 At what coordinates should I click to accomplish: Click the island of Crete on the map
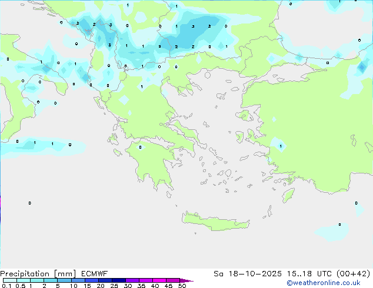[x=215, y=222]
